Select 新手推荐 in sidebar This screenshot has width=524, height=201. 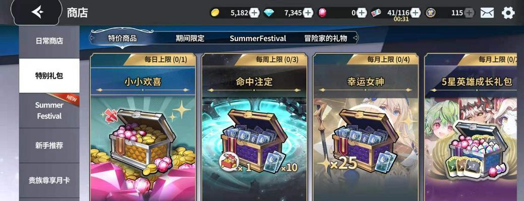coord(49,145)
